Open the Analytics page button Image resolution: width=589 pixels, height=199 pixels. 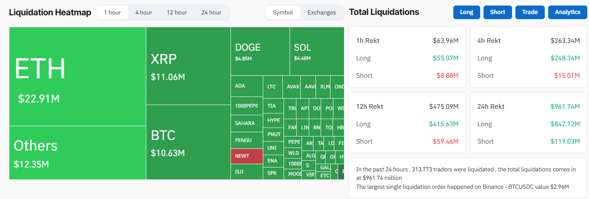(x=567, y=12)
